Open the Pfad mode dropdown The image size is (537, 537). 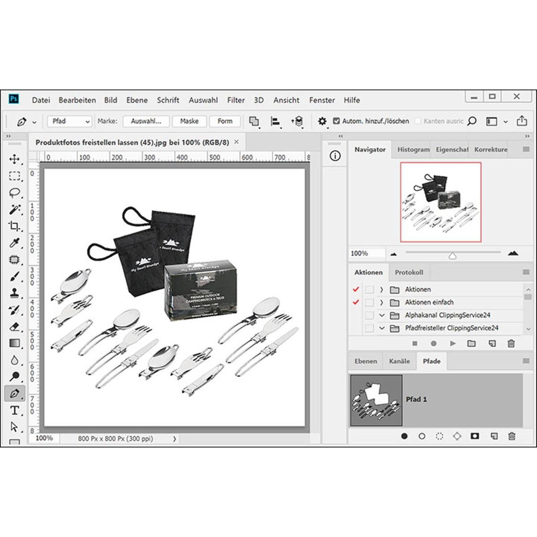[x=70, y=121]
